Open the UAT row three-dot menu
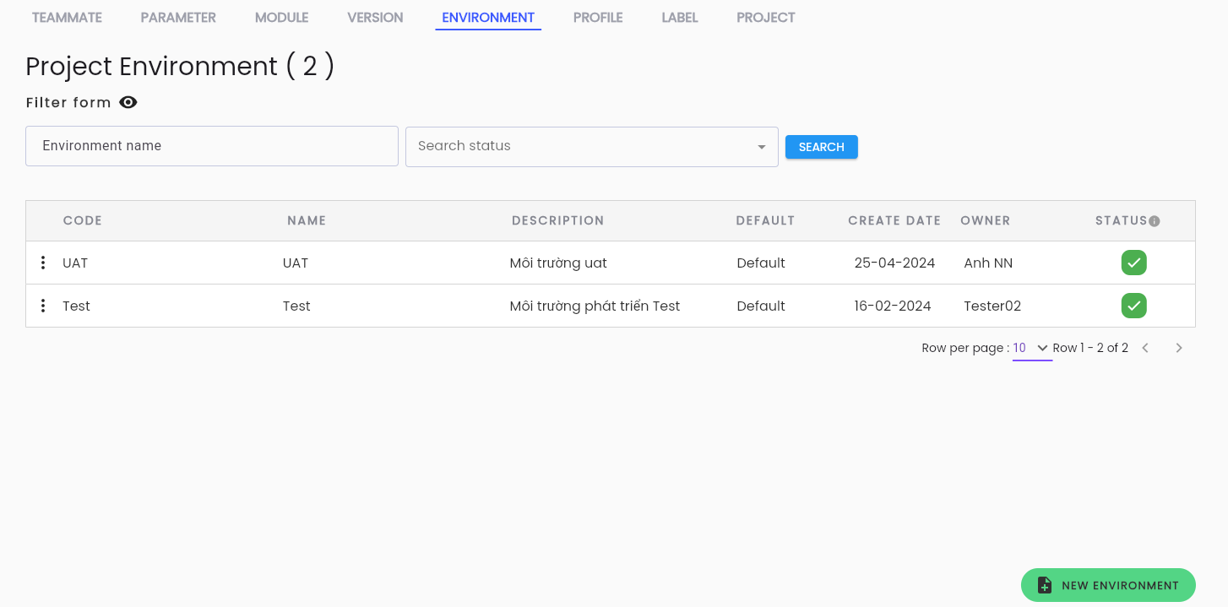This screenshot has height=607, width=1228. pos(43,263)
